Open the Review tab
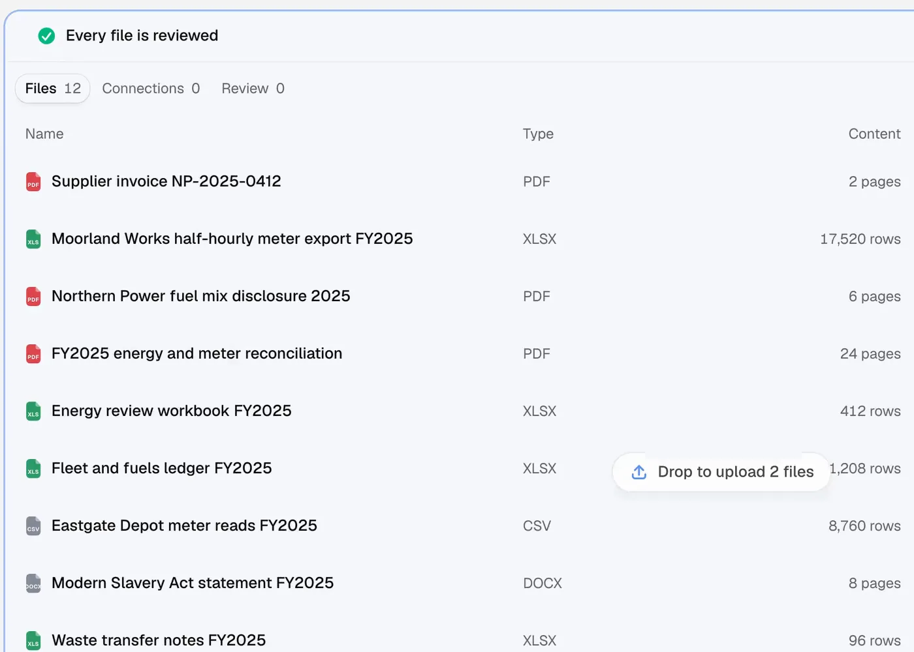Image resolution: width=914 pixels, height=652 pixels. tap(253, 89)
